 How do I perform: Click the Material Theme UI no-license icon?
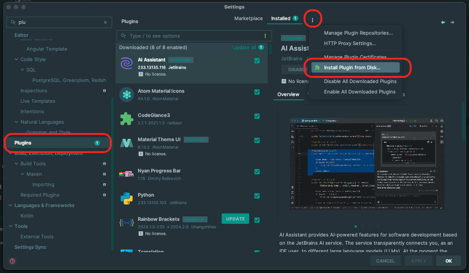pos(140,154)
